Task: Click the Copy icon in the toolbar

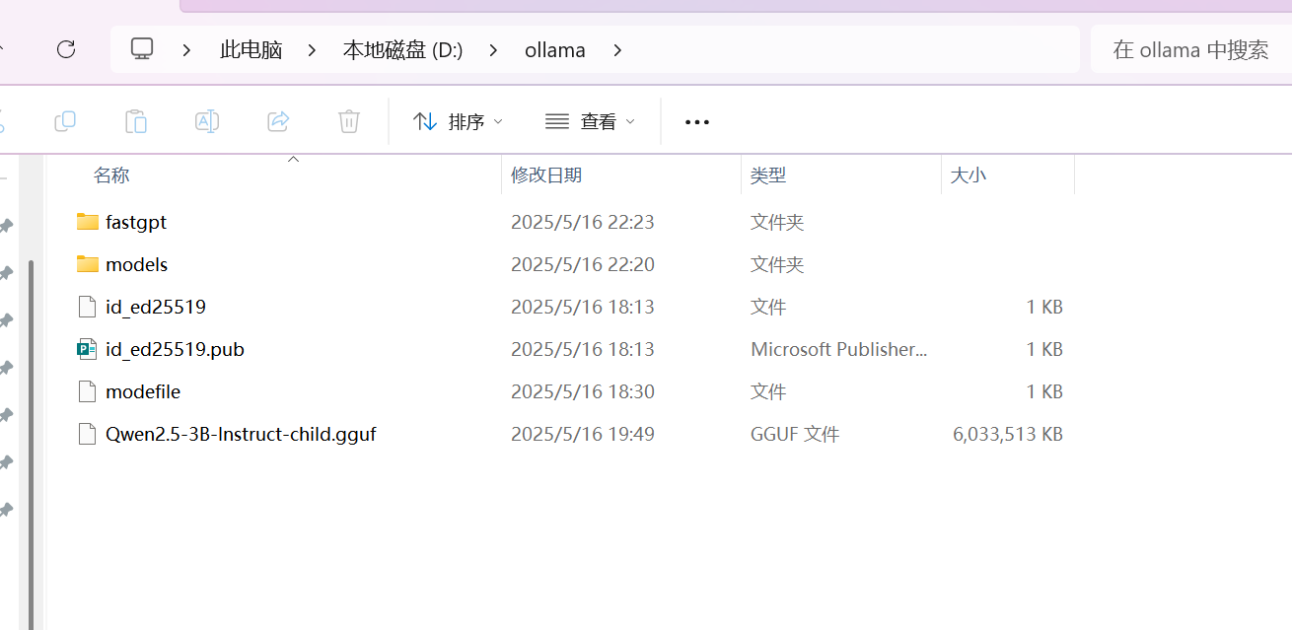Action: click(x=65, y=121)
